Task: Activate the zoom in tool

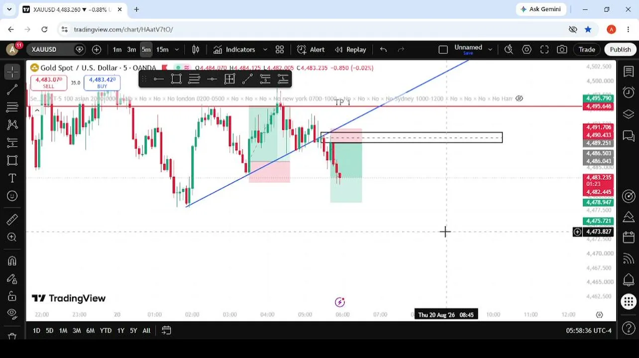Action: (x=12, y=237)
